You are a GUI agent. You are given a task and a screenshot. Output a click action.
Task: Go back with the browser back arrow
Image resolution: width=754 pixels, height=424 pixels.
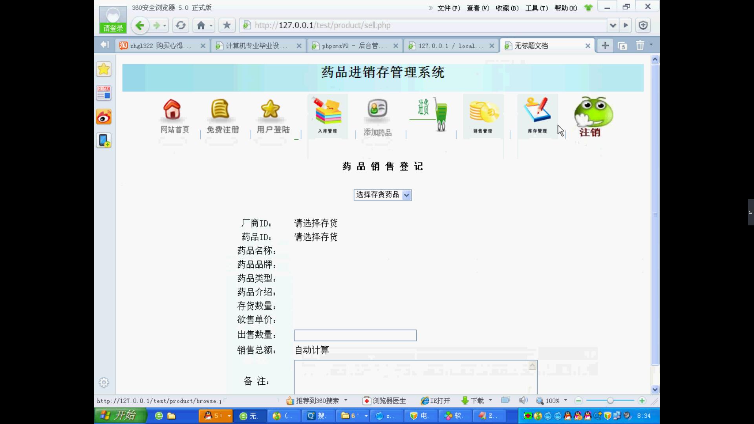[140, 26]
